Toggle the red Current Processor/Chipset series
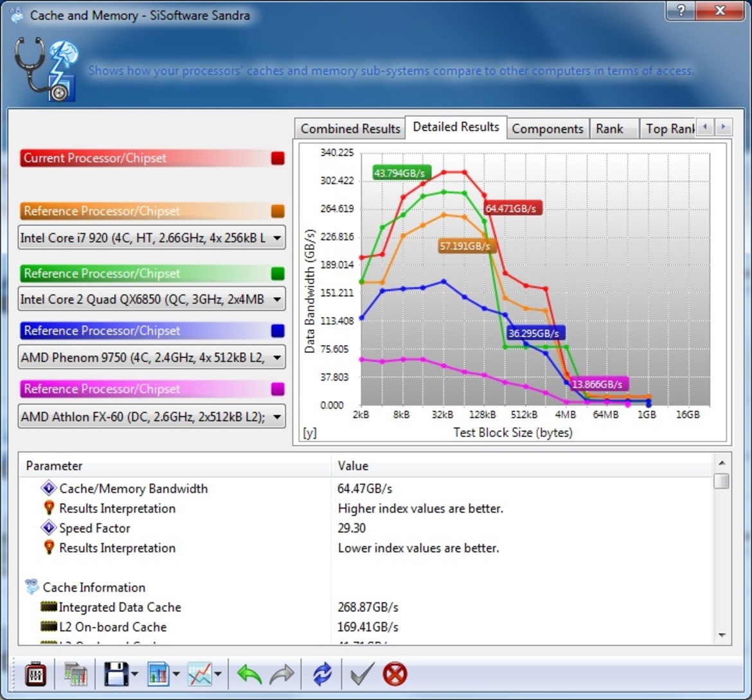Viewport: 752px width, 700px height. tap(278, 158)
